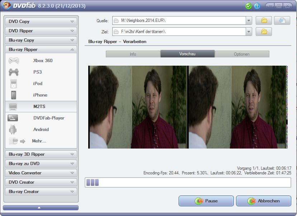
Task: Expand the DVD Creator section
Action: click(x=41, y=182)
